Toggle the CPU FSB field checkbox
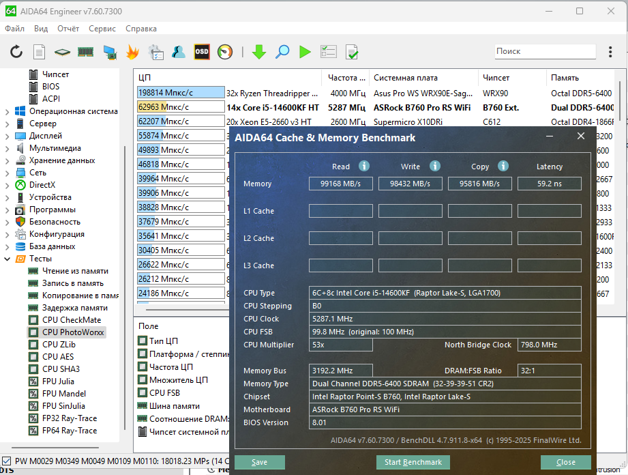The height and width of the screenshot is (475, 628). pos(143,393)
